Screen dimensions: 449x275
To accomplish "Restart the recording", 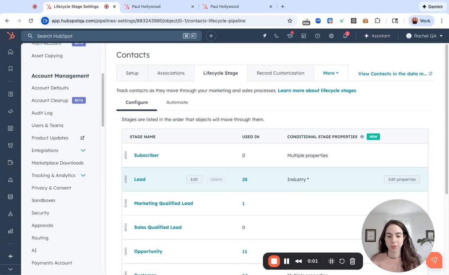I will pos(342,261).
